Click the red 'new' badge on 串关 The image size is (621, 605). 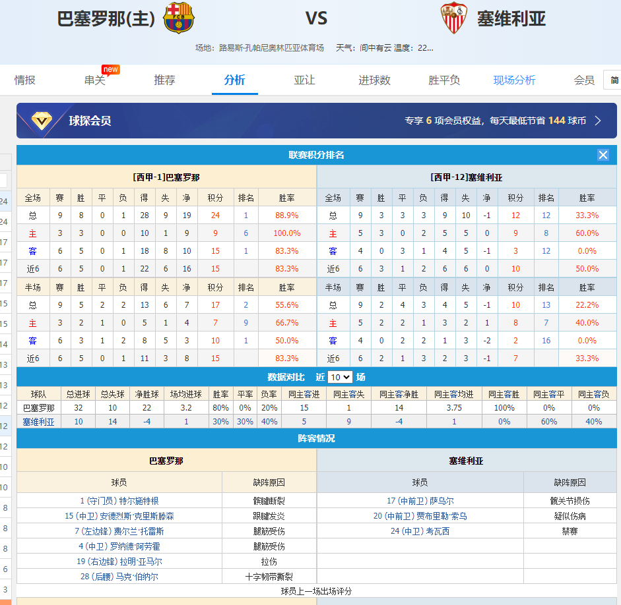[x=110, y=69]
